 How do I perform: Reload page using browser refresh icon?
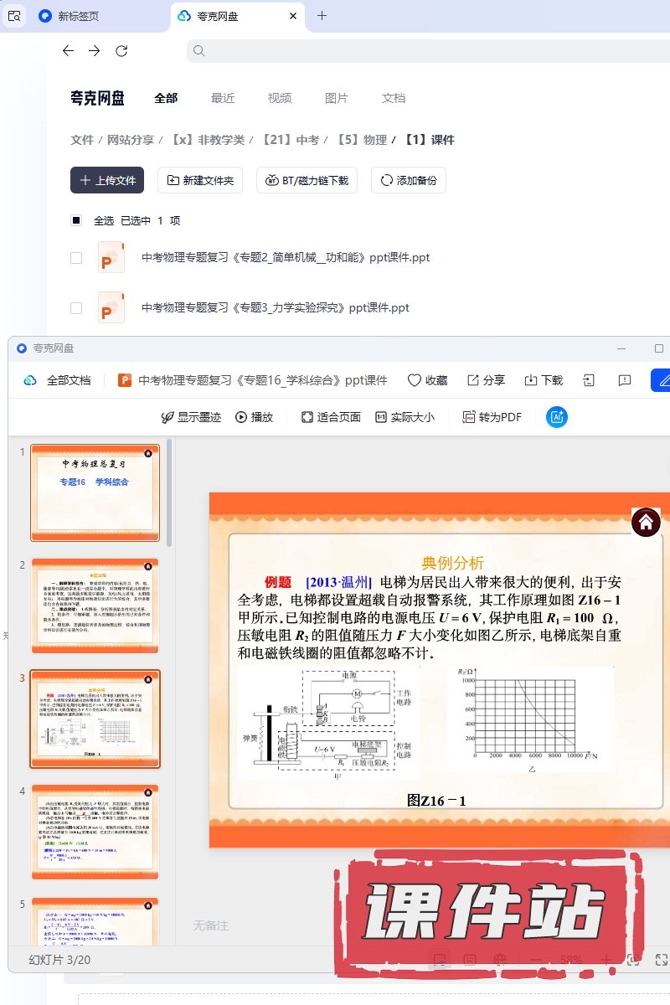[121, 51]
